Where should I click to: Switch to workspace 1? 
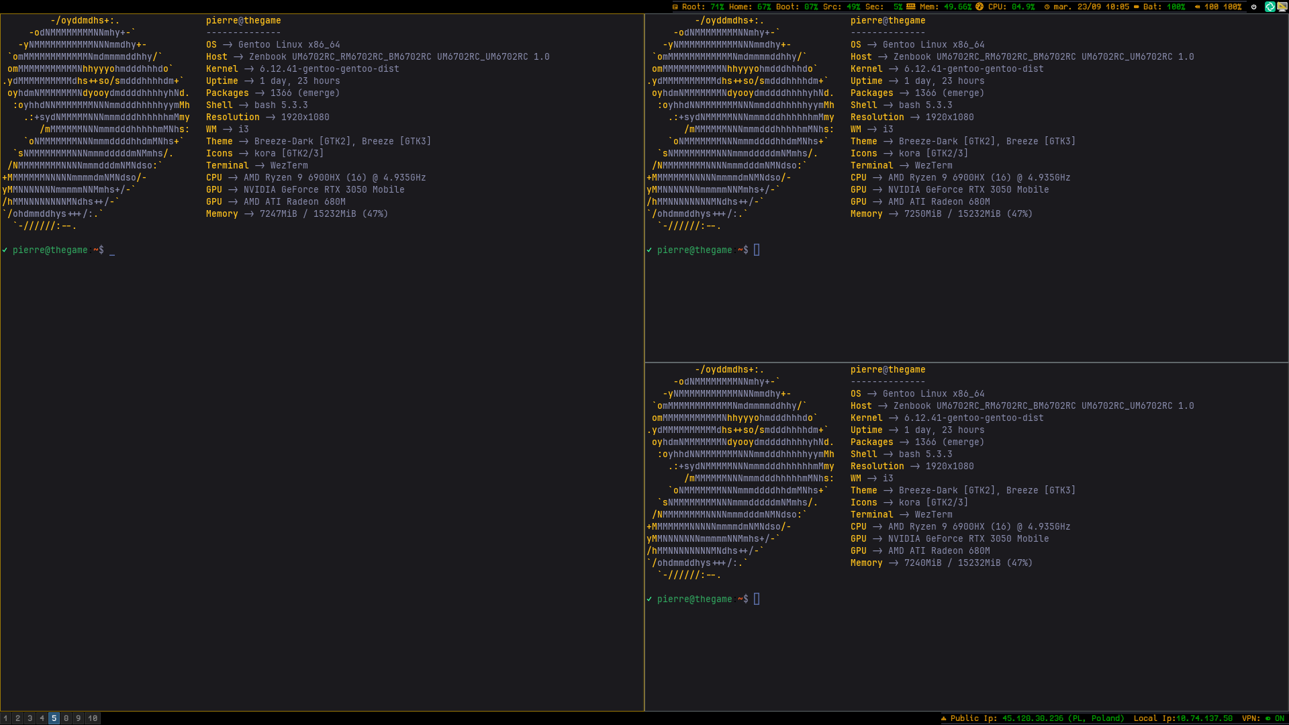[5, 718]
